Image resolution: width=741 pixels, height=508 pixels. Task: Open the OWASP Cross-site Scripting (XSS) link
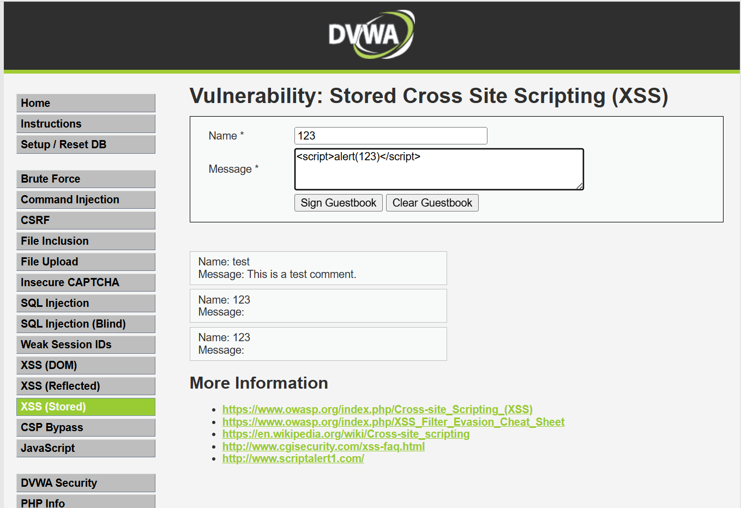377,409
